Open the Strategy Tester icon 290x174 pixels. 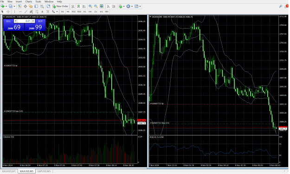click(x=42, y=6)
